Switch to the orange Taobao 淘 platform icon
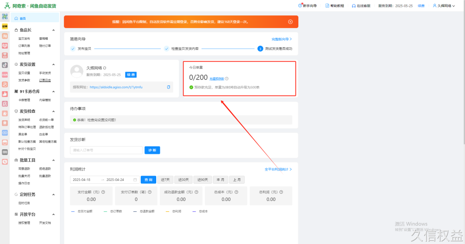Screen dimensions: 465x244 pos(5,36)
